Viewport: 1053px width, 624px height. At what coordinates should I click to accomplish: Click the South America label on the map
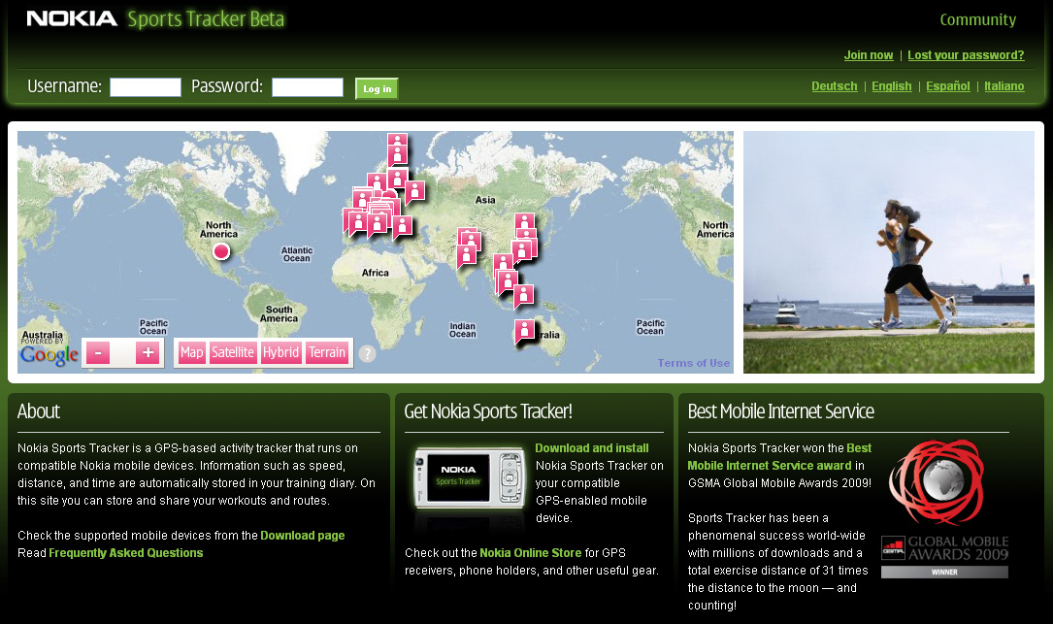(279, 313)
